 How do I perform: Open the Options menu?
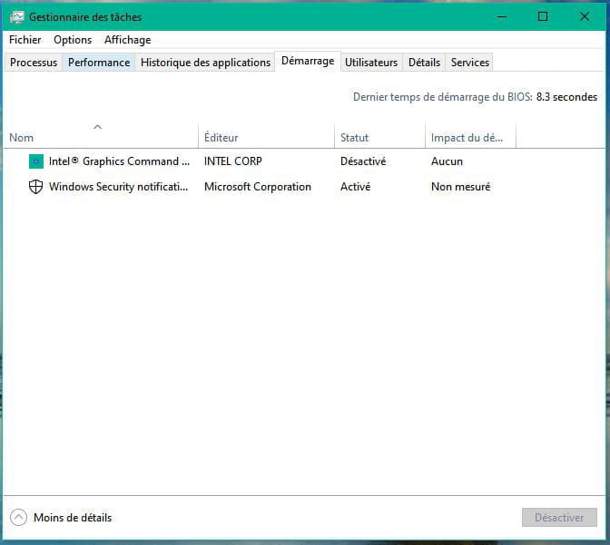pyautogui.click(x=73, y=40)
